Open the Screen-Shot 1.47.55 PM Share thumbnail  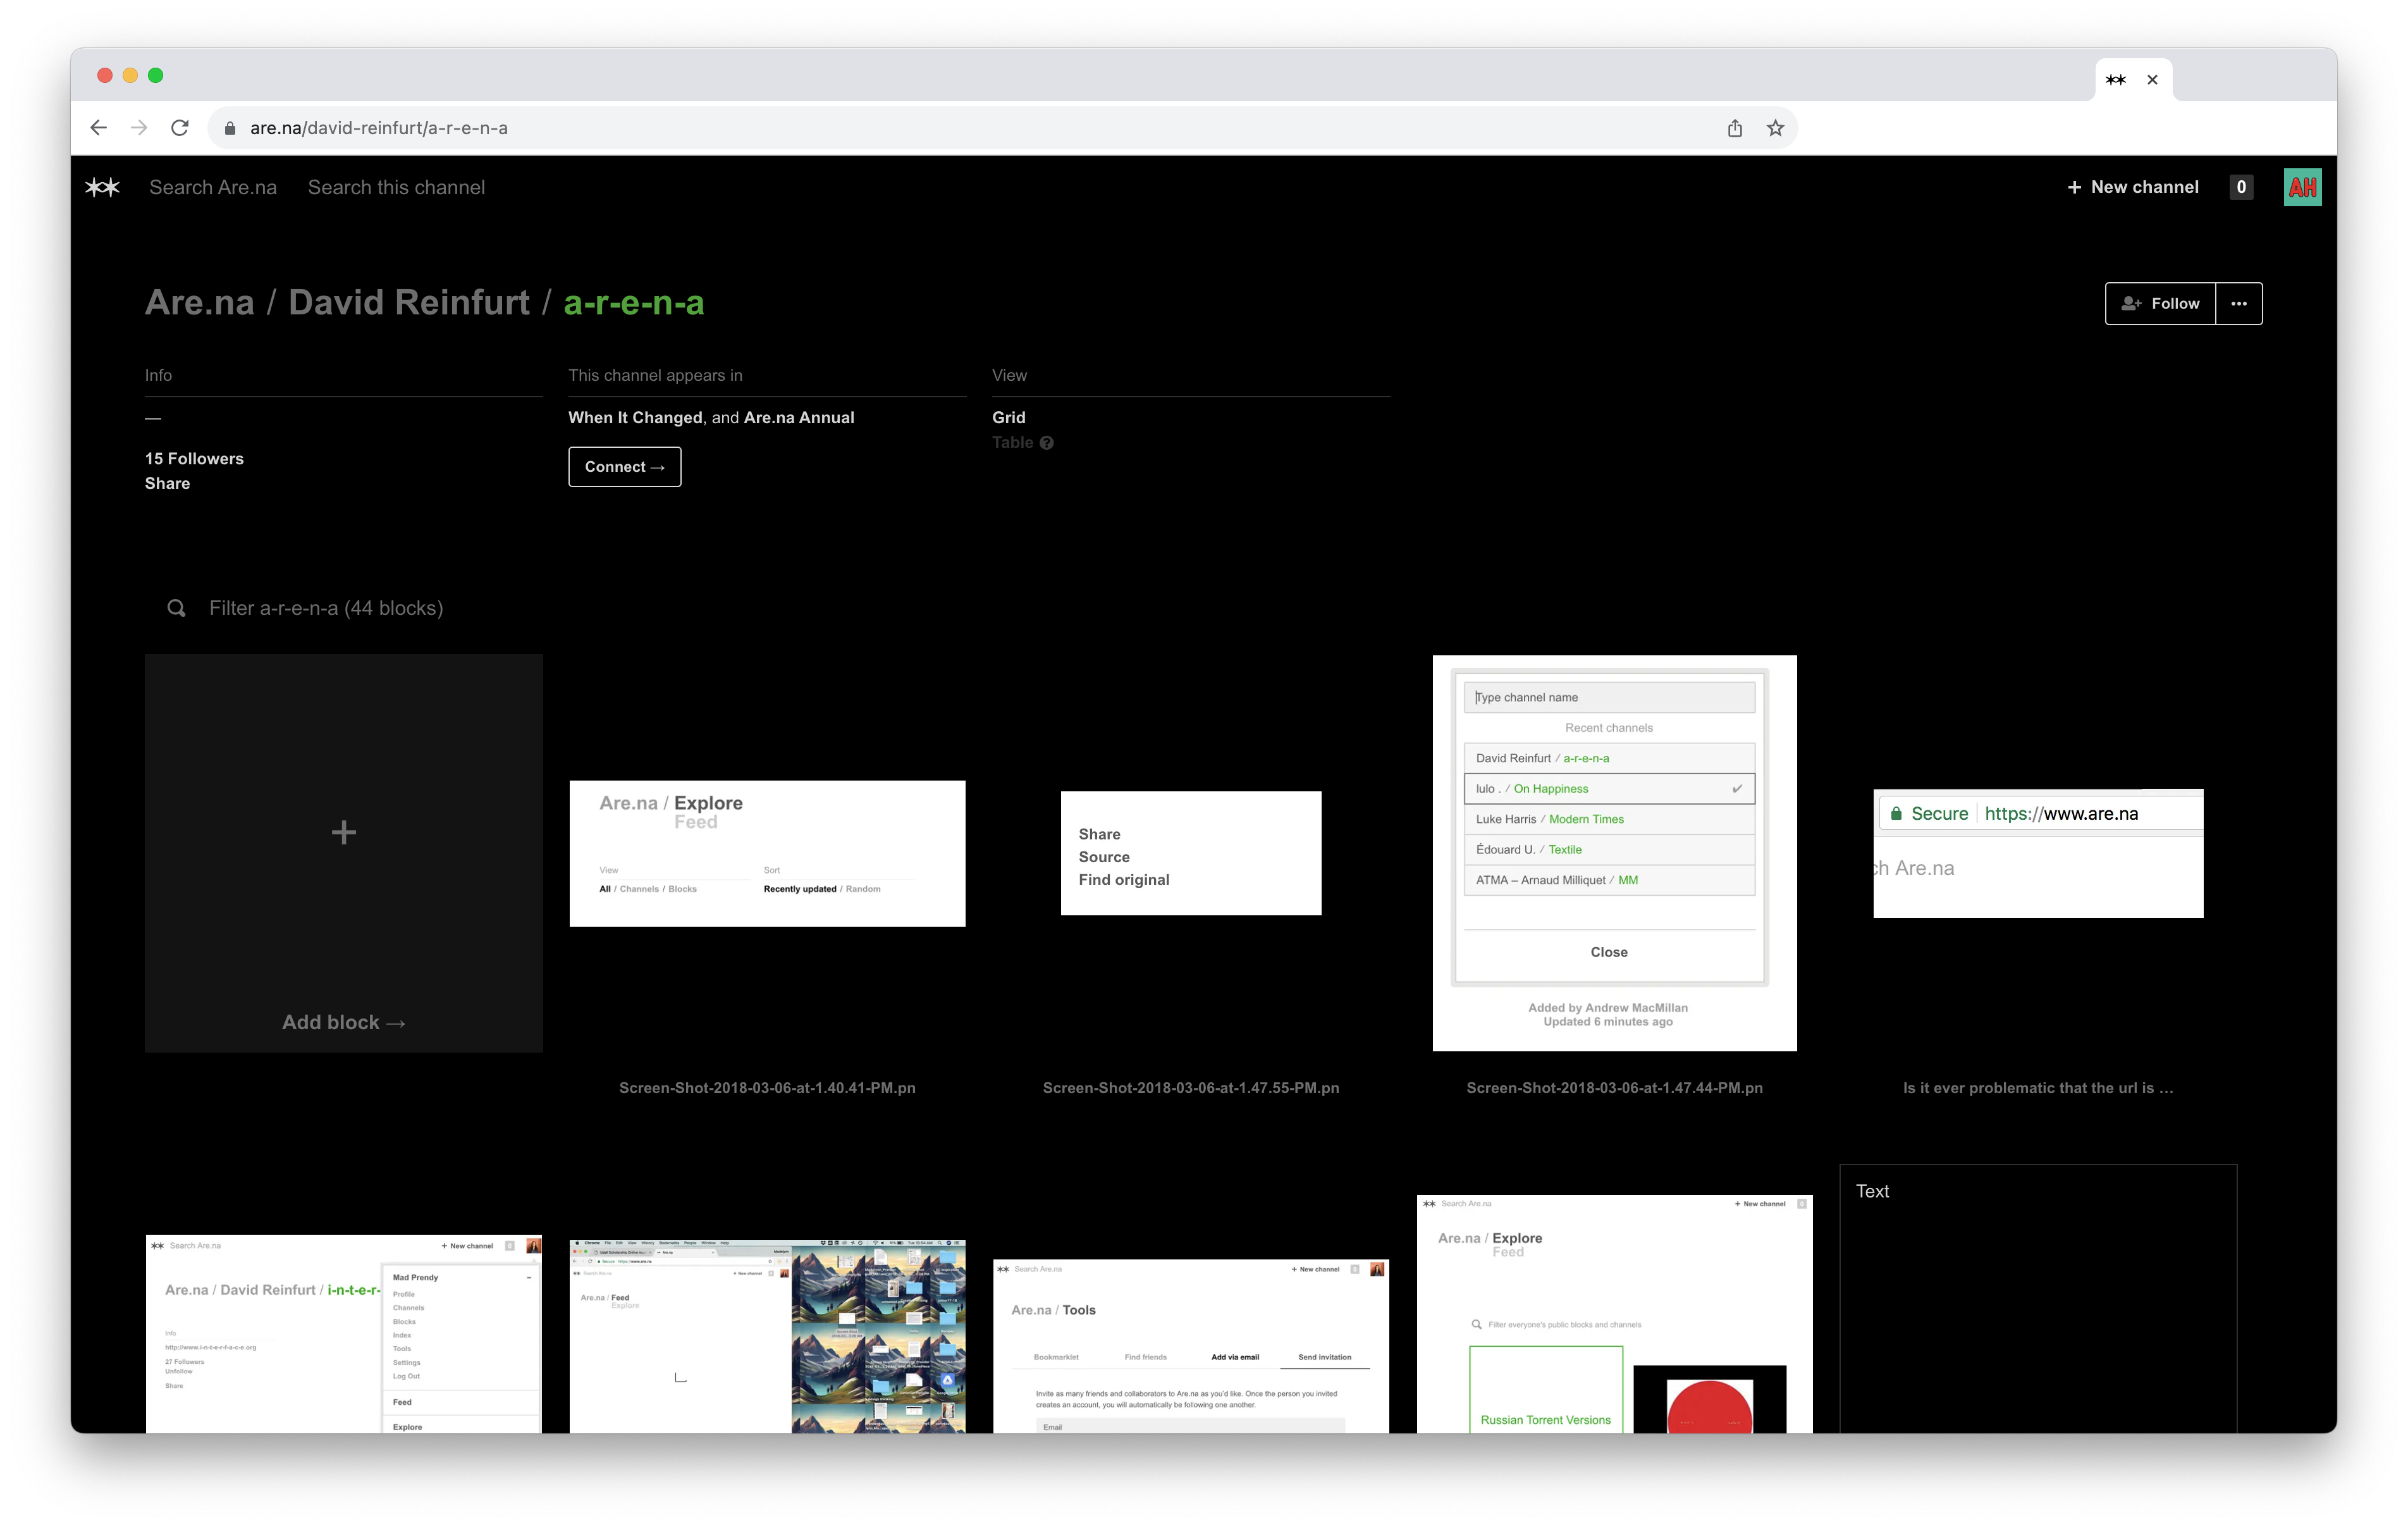click(1190, 853)
